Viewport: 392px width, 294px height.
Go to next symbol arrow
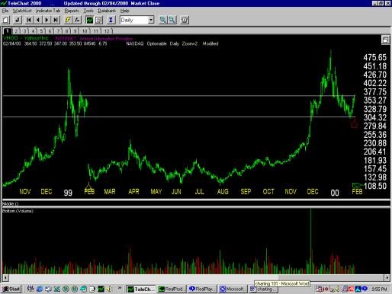click(x=47, y=20)
